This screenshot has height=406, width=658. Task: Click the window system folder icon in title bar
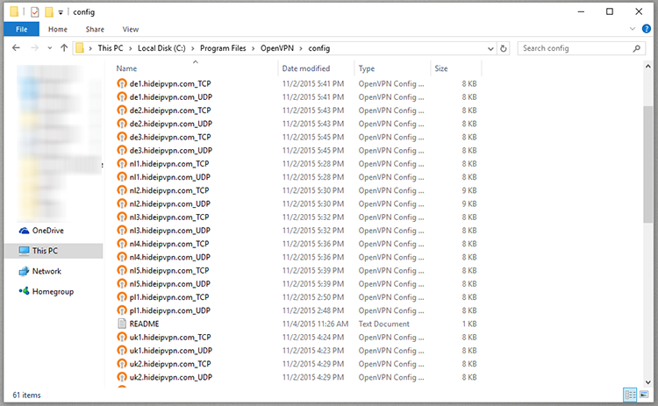pos(14,11)
